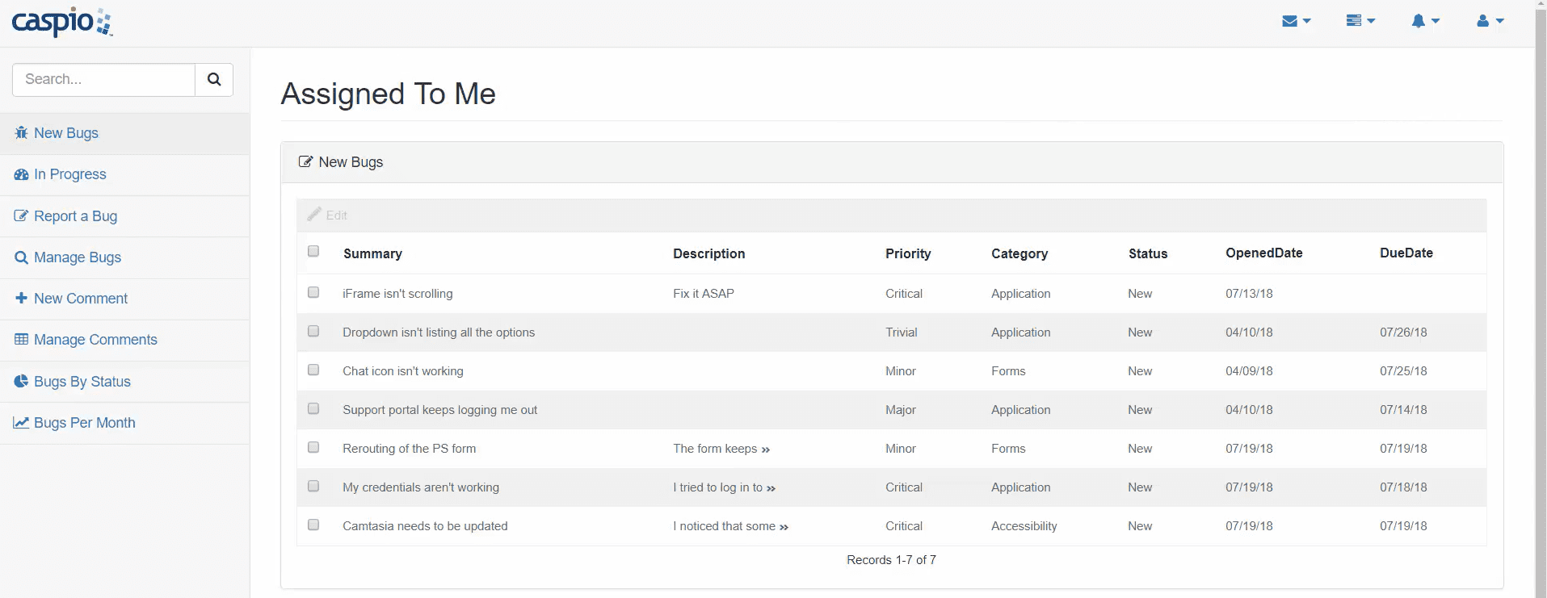Click the vertical page scrollbar

click(1540, 299)
